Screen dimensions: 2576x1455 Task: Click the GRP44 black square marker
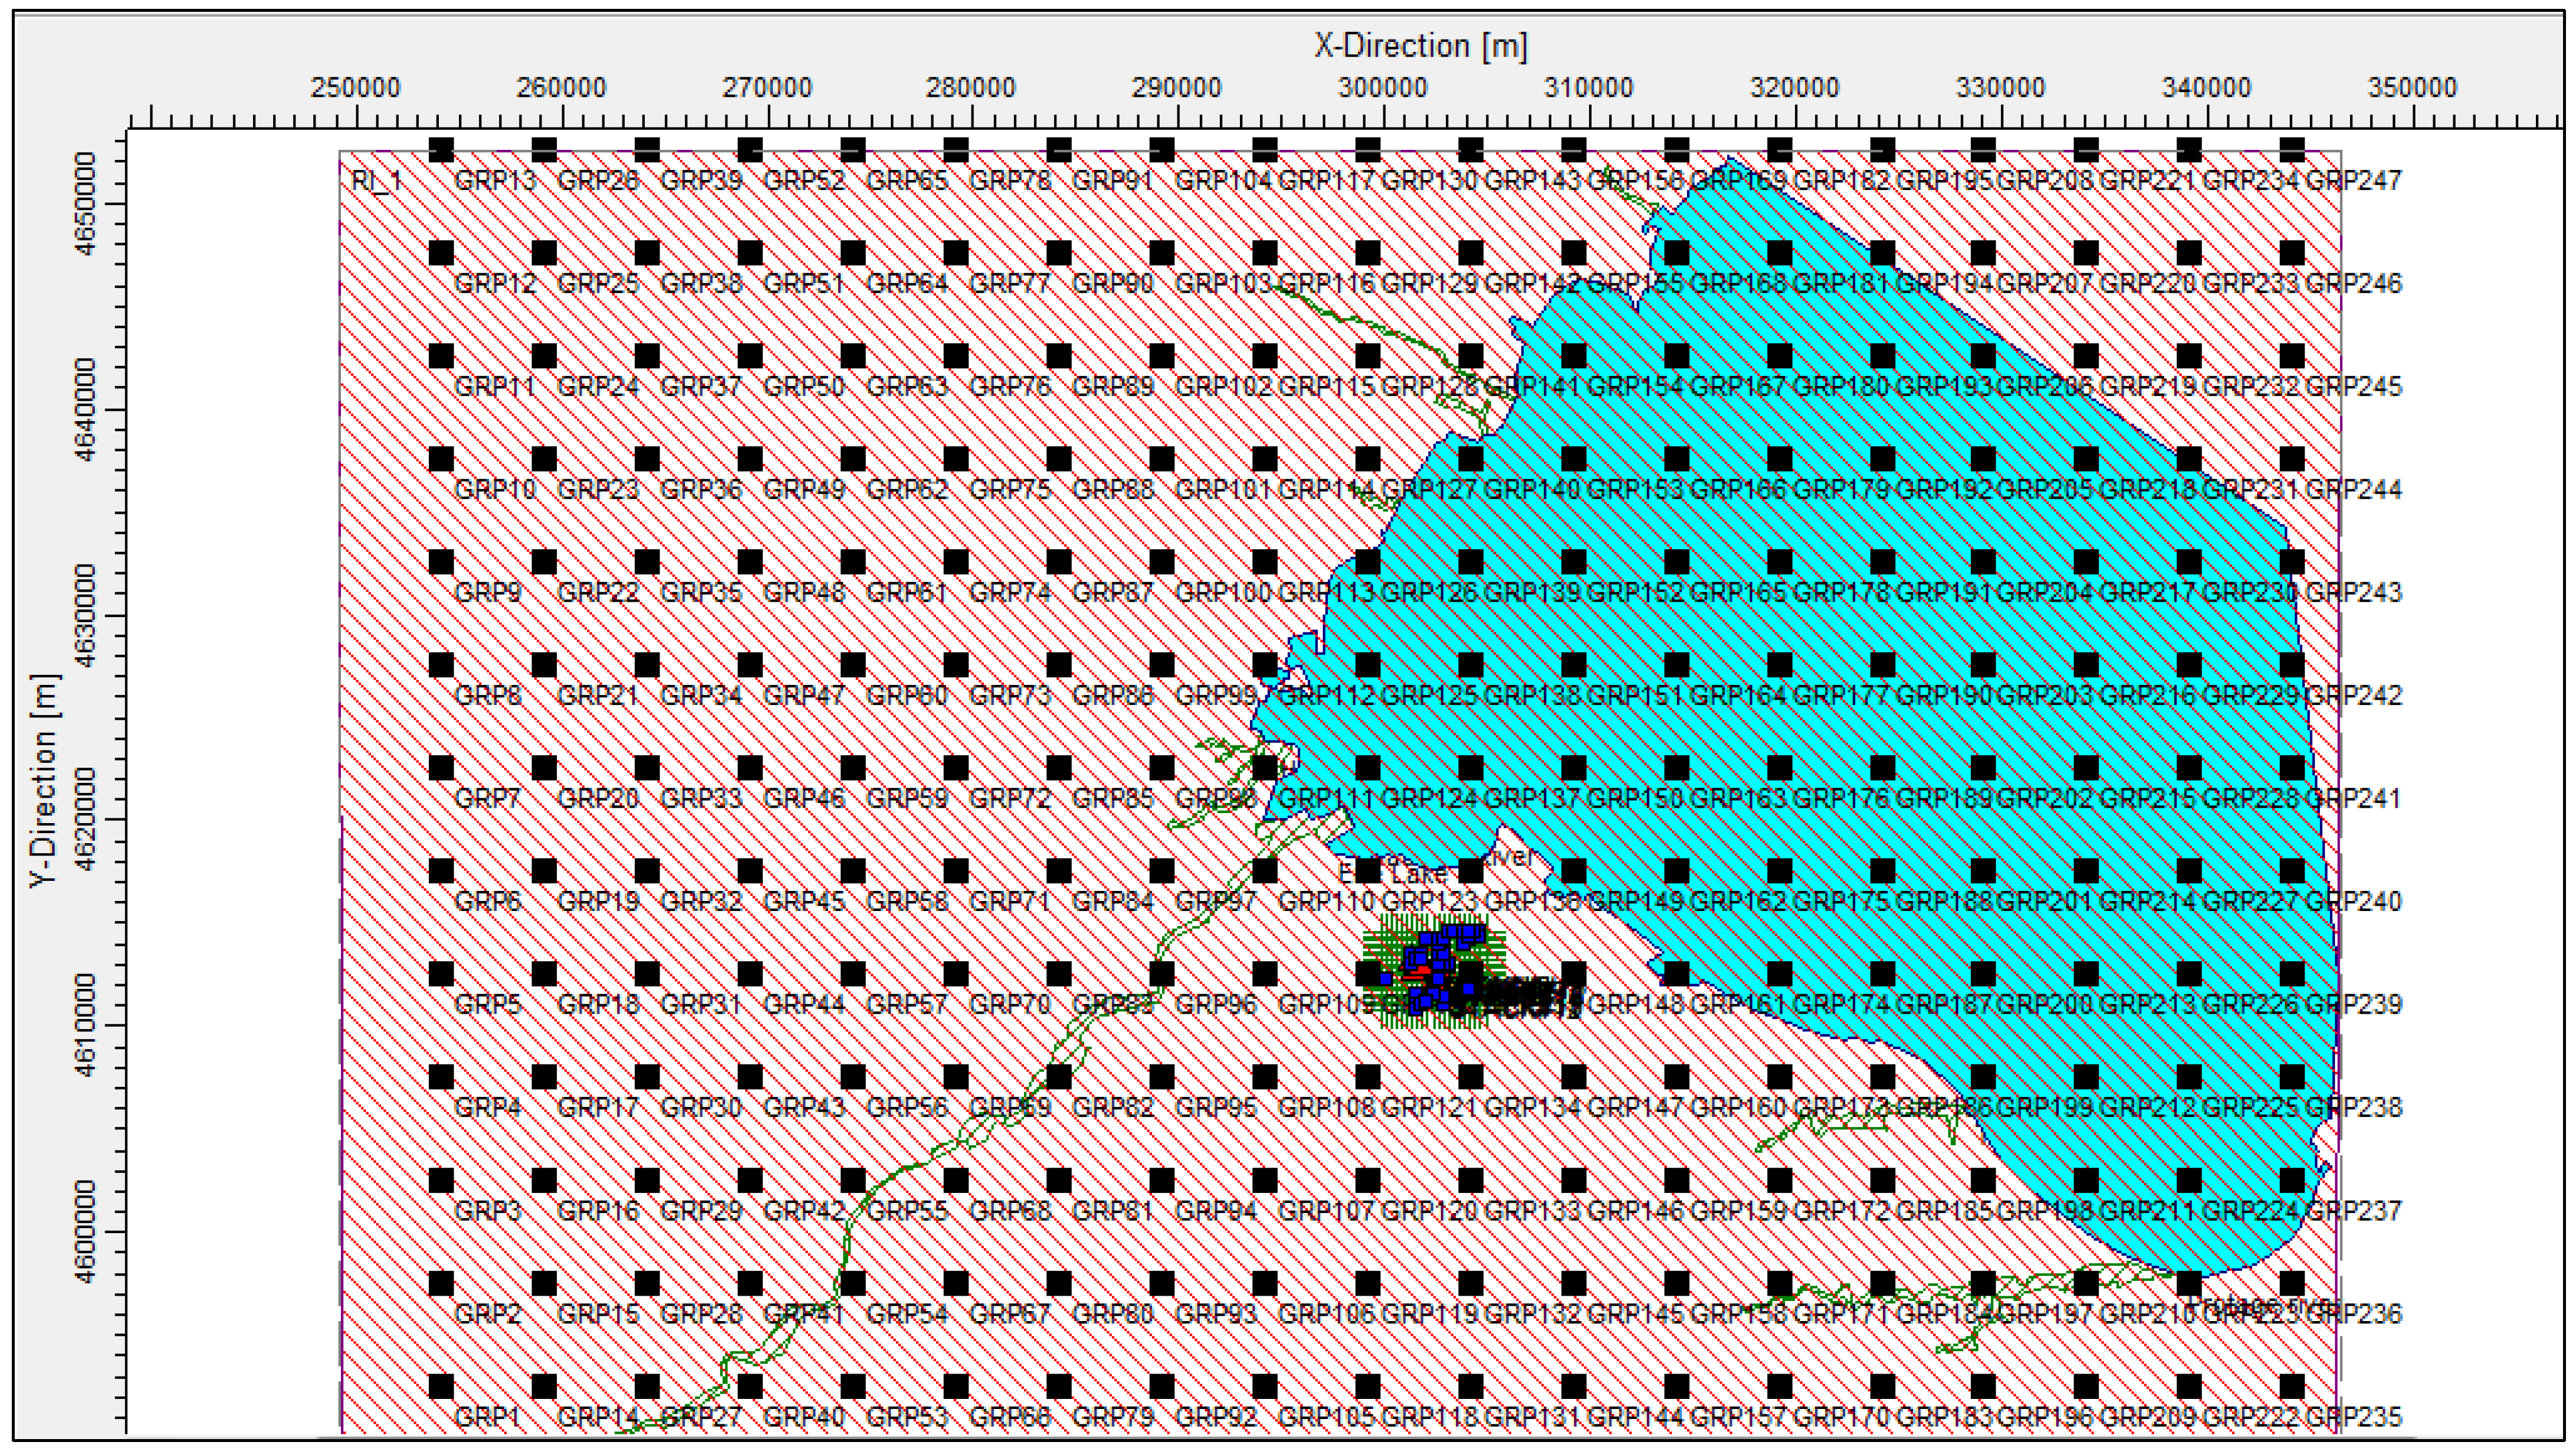tap(750, 974)
